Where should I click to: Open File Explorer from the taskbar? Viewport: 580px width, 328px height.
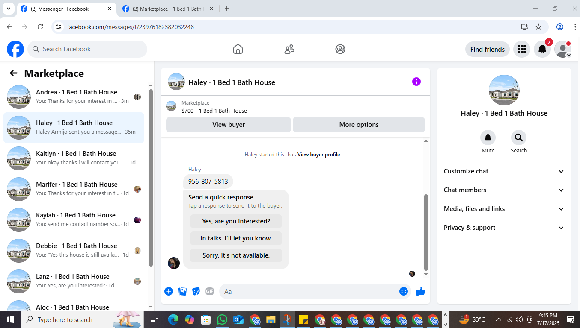pyautogui.click(x=271, y=319)
